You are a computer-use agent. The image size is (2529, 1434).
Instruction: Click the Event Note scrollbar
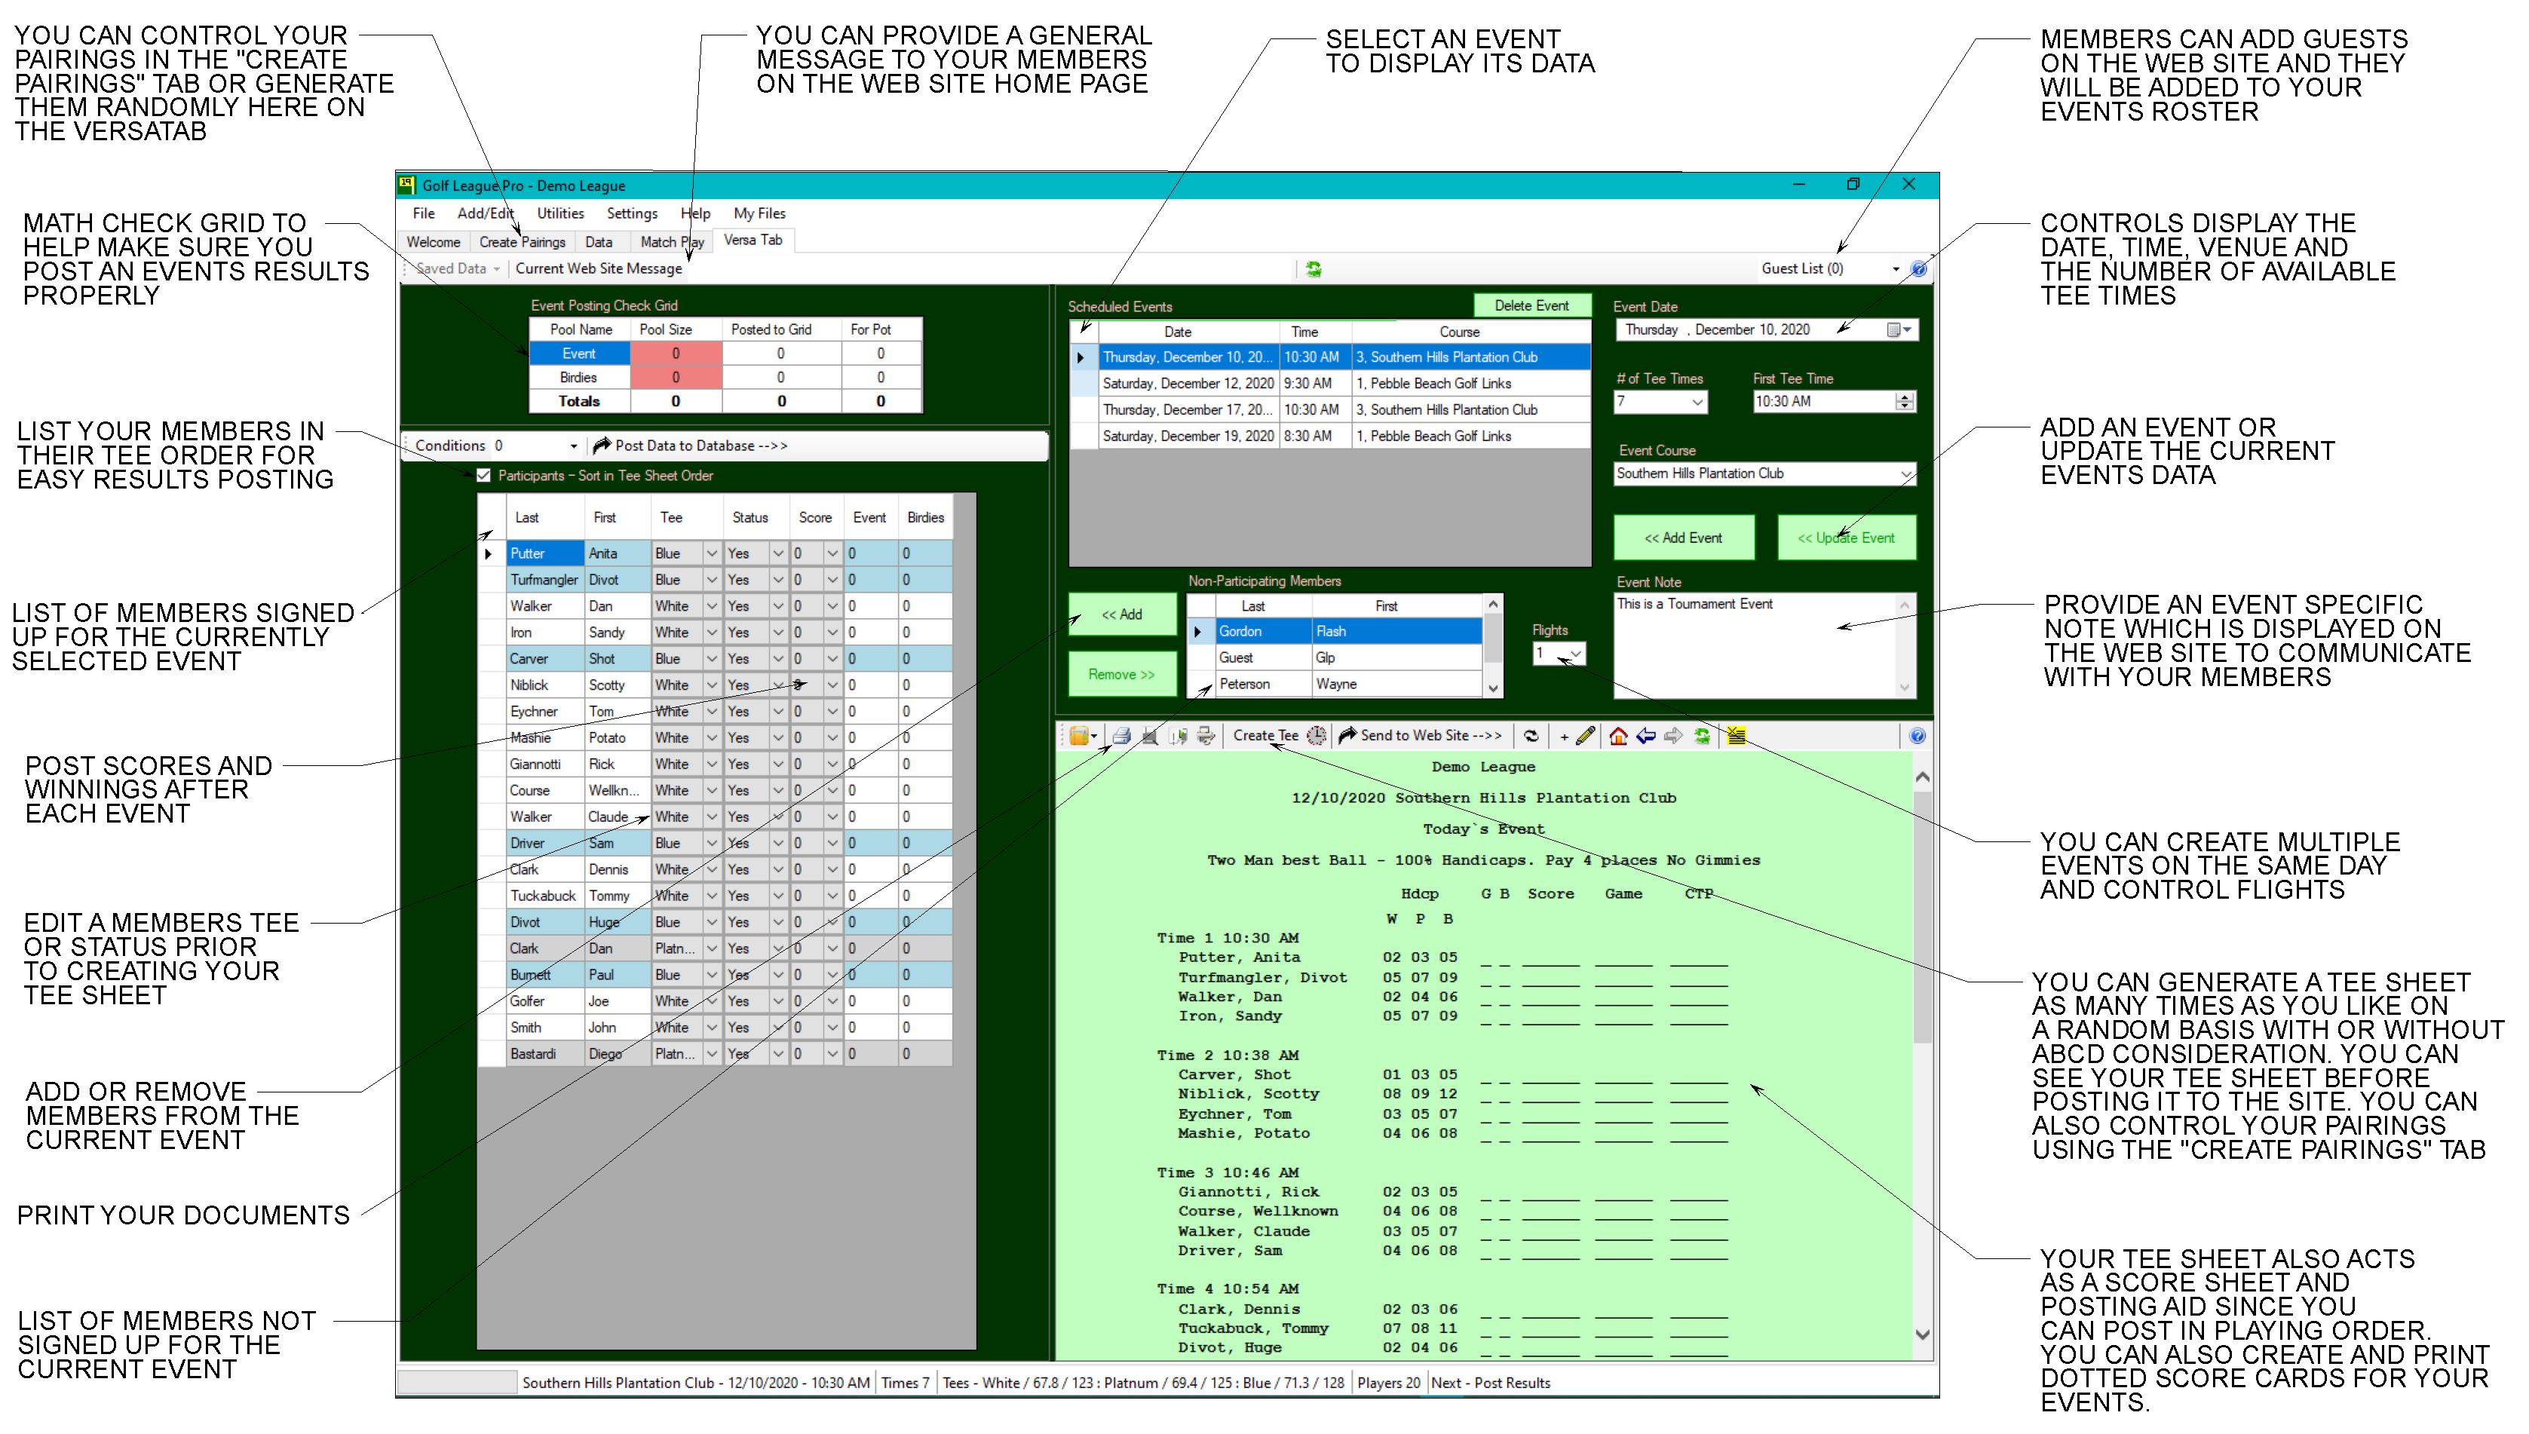(x=1905, y=646)
